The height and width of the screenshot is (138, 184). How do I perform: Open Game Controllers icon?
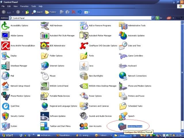tap(123, 56)
